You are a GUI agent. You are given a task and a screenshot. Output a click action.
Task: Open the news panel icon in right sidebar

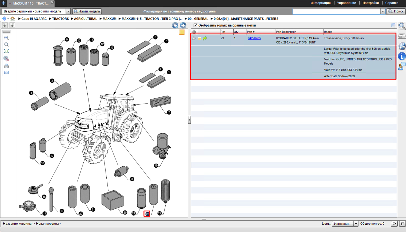[402, 36]
